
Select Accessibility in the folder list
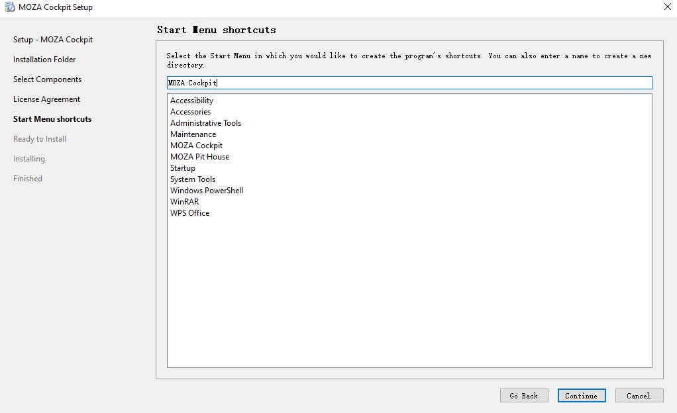(x=191, y=101)
